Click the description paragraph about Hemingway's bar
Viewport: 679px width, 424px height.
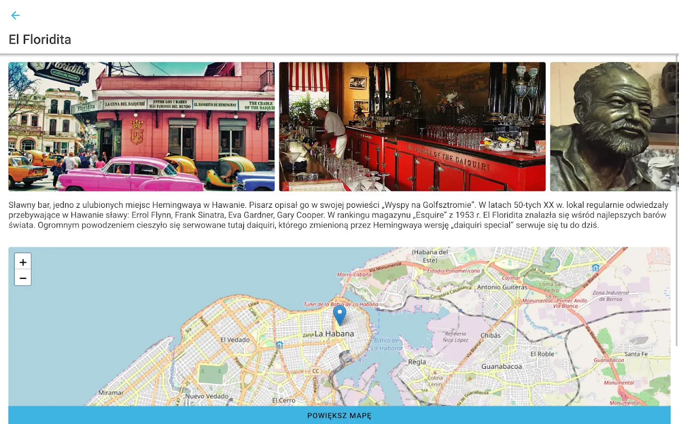[338, 215]
